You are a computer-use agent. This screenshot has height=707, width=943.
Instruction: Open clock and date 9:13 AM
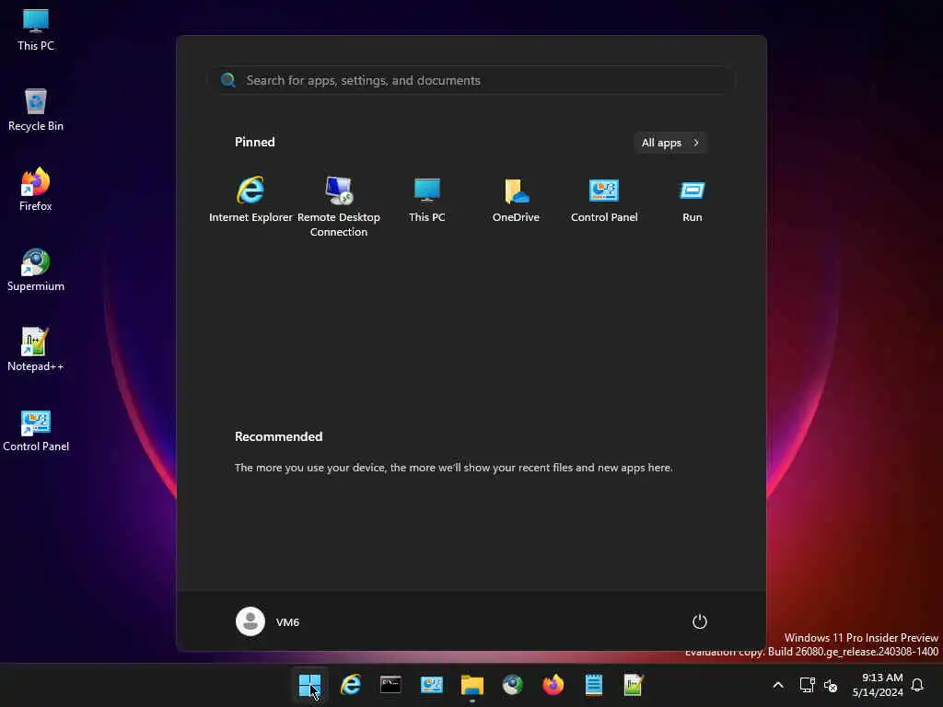(x=878, y=685)
